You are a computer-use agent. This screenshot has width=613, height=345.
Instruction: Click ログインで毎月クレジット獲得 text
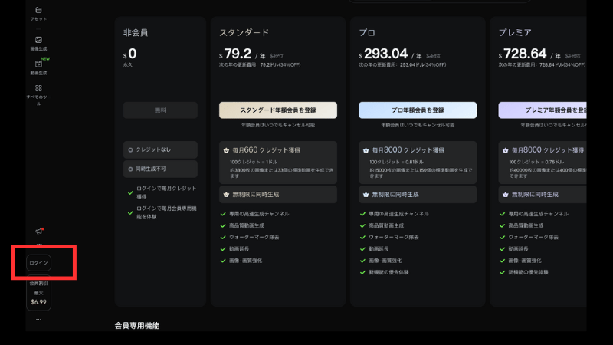166,192
